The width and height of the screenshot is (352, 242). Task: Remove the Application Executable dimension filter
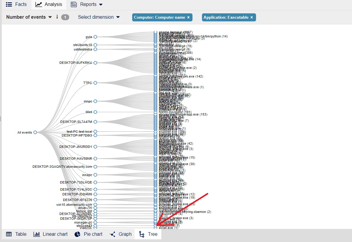tap(252, 18)
